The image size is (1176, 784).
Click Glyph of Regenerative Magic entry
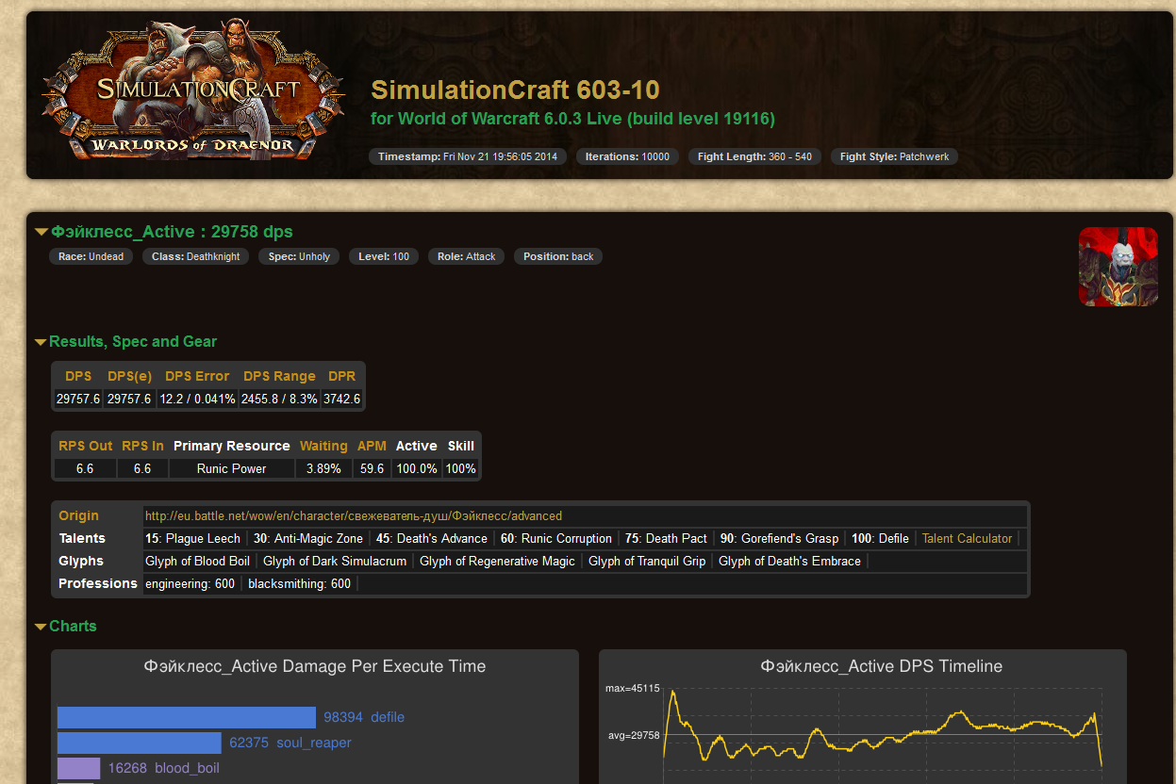(x=497, y=562)
